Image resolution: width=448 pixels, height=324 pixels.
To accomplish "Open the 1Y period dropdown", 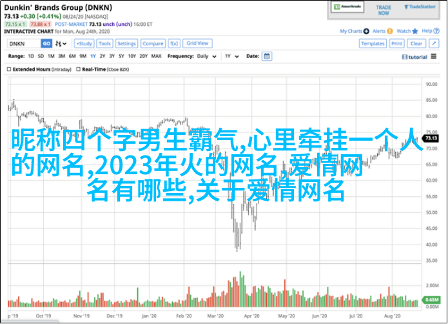I will (231, 56).
